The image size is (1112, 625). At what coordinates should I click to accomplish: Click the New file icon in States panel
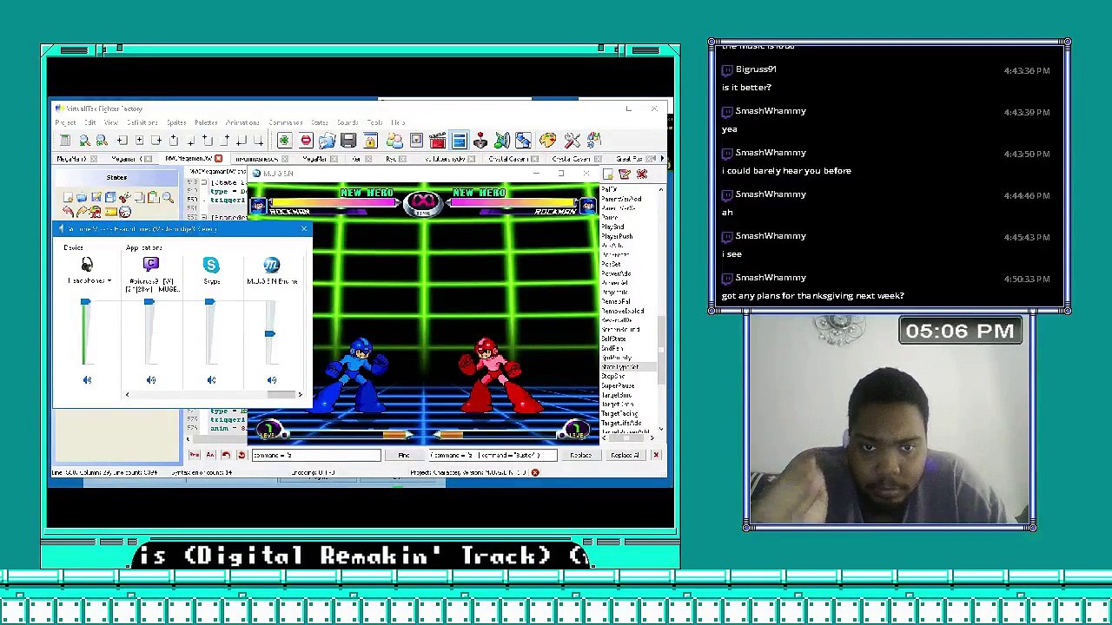click(x=68, y=198)
